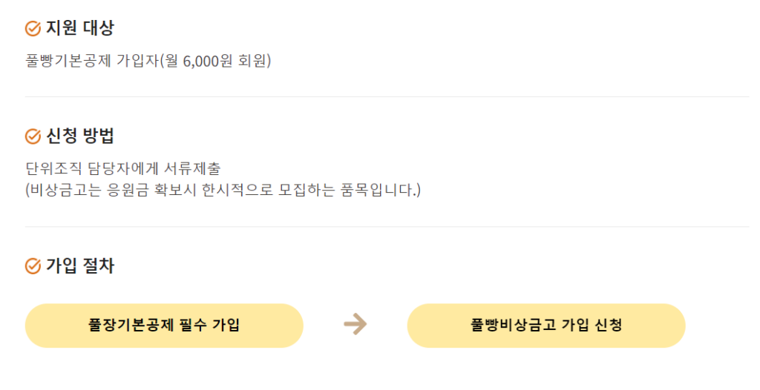Open the 풀빵비상금고 가입 신청 step

pos(546,325)
